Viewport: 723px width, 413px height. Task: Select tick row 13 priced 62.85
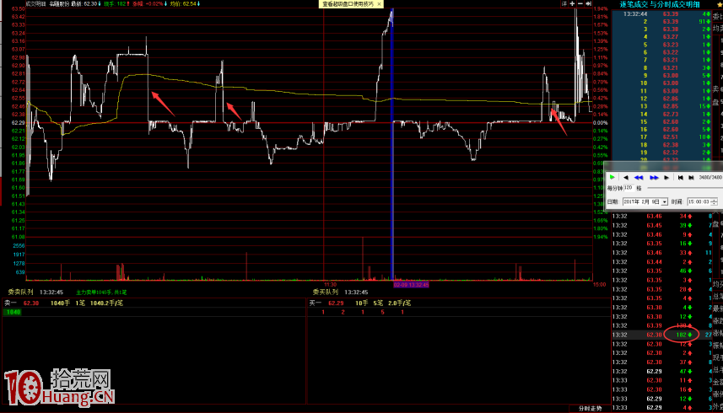(661, 106)
